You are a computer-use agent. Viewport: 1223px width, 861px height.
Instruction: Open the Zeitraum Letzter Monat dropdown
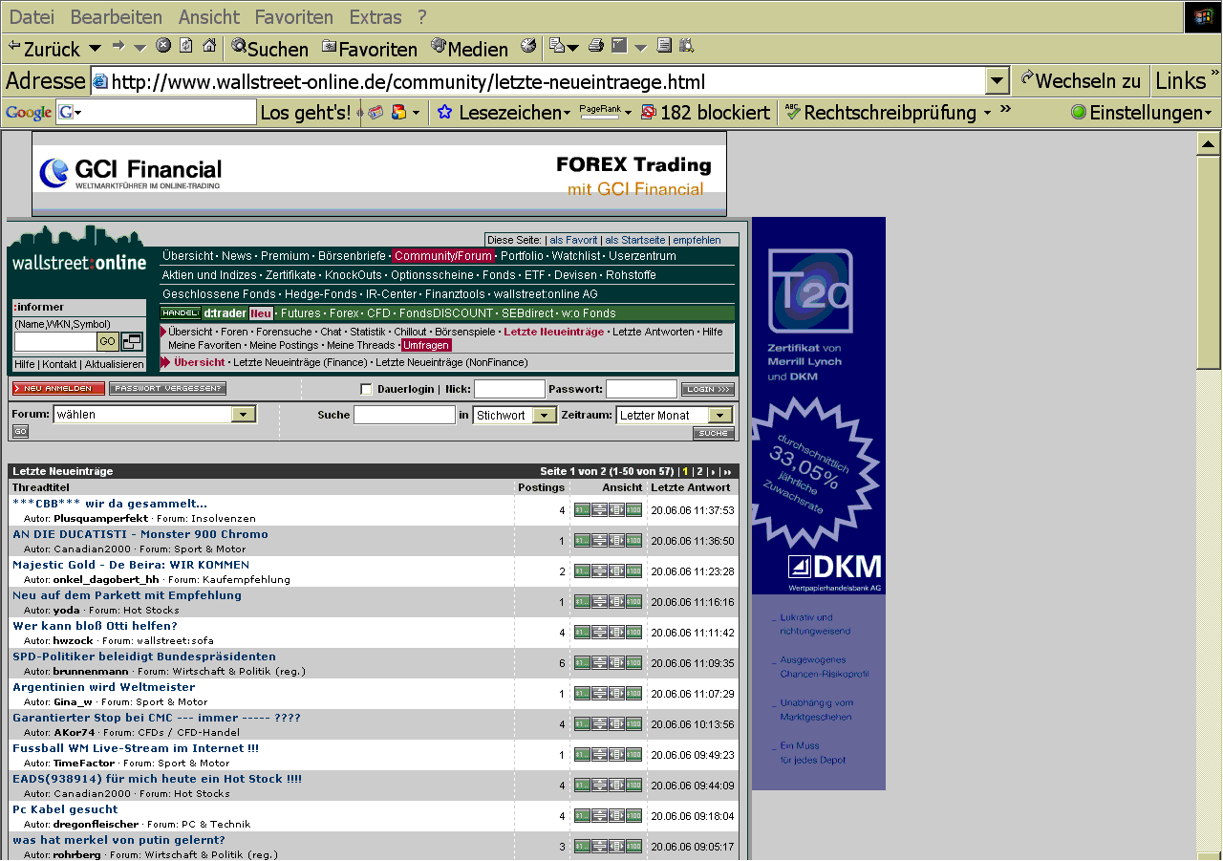pyautogui.click(x=720, y=416)
